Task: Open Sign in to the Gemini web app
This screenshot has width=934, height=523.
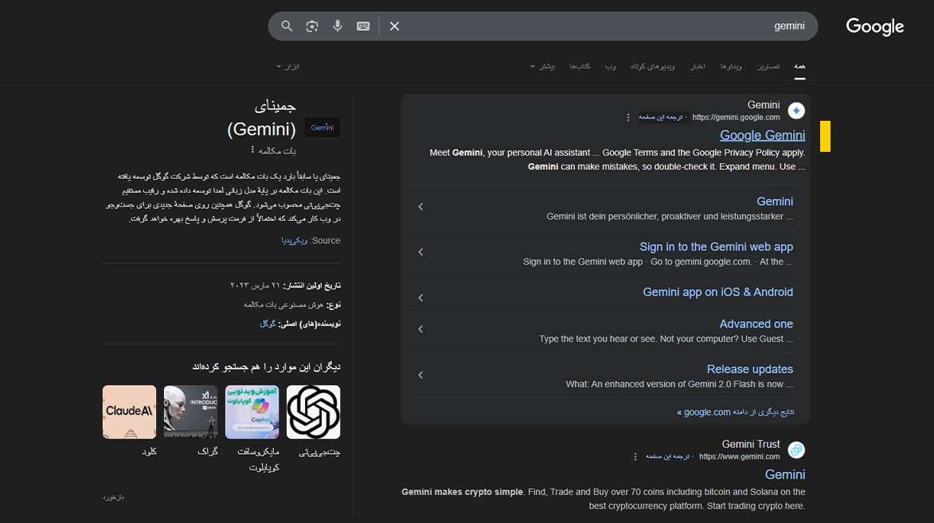Action: 716,246
